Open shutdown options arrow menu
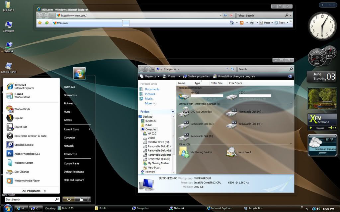This screenshot has height=212, width=340. (x=89, y=199)
